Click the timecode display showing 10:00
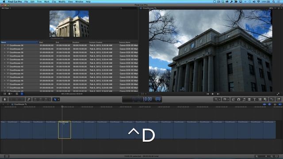The image size is (283, 159). [x=147, y=99]
